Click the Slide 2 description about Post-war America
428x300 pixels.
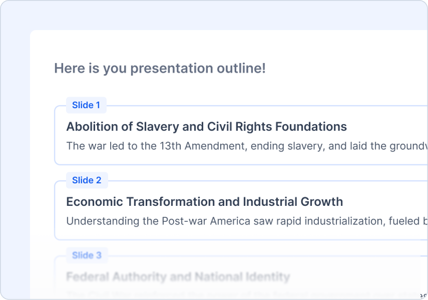click(247, 221)
